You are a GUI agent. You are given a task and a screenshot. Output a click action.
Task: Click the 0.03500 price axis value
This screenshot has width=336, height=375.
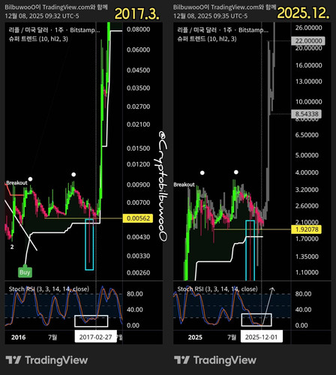[x=138, y=88]
